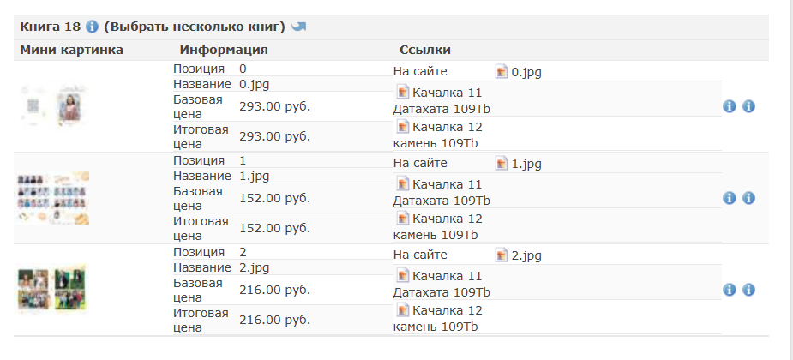Screen dimensions: 793x360
Task: Open the thumbnail of 0.jpg
Action: 54,106
